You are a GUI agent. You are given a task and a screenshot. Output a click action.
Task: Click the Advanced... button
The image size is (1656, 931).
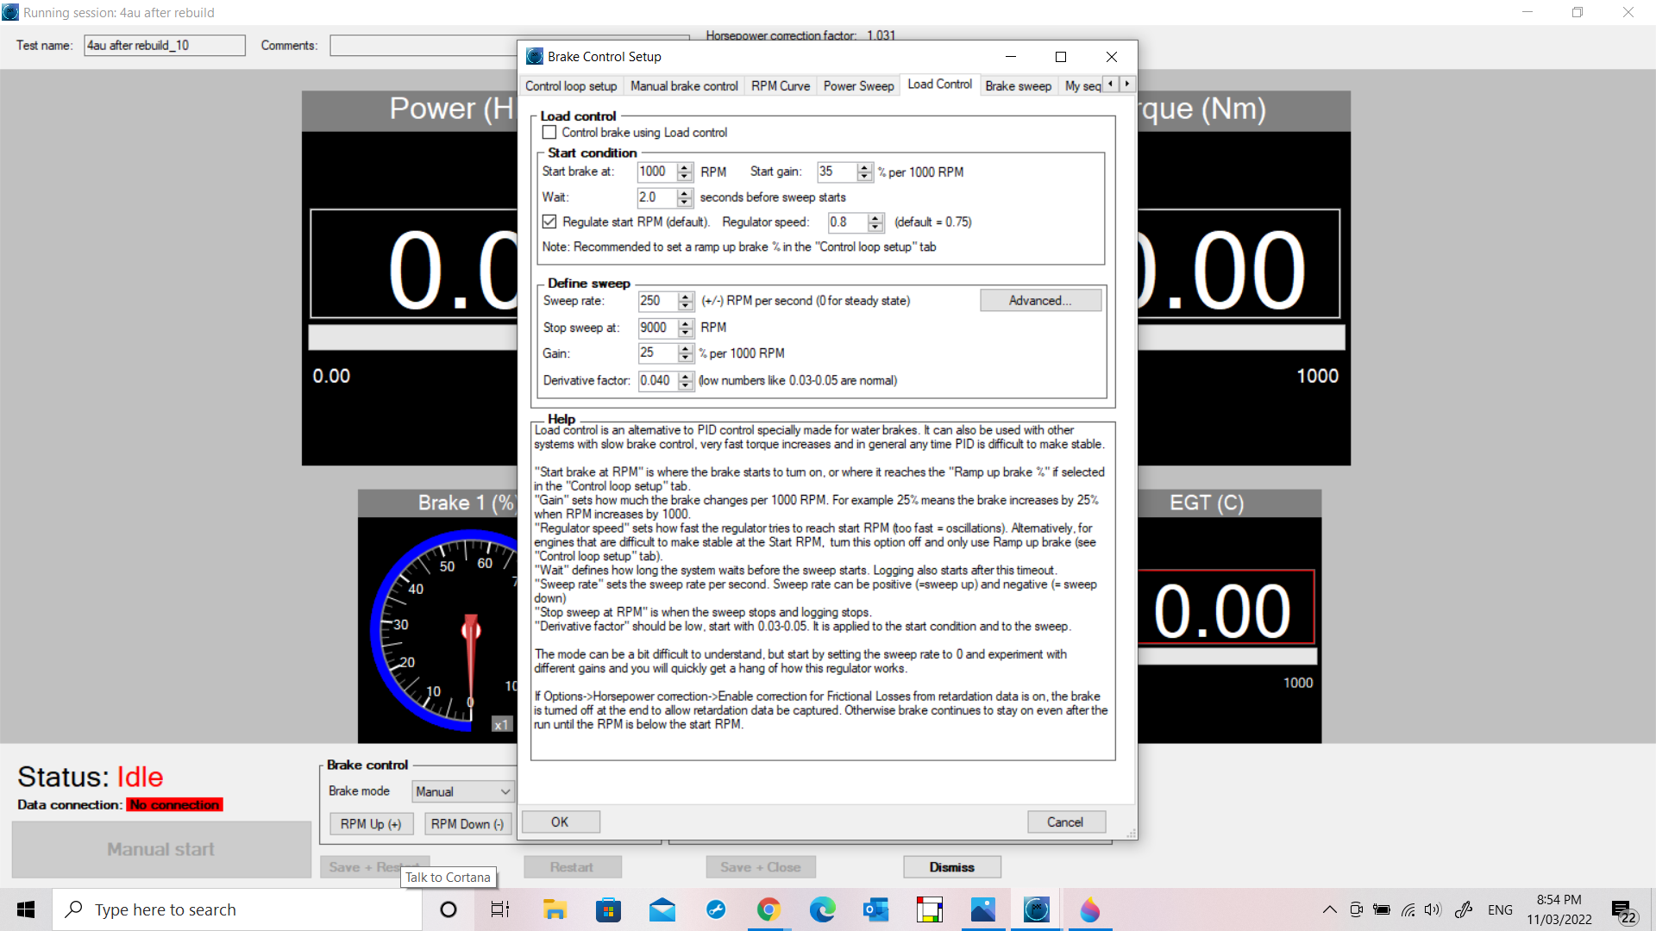click(1040, 300)
